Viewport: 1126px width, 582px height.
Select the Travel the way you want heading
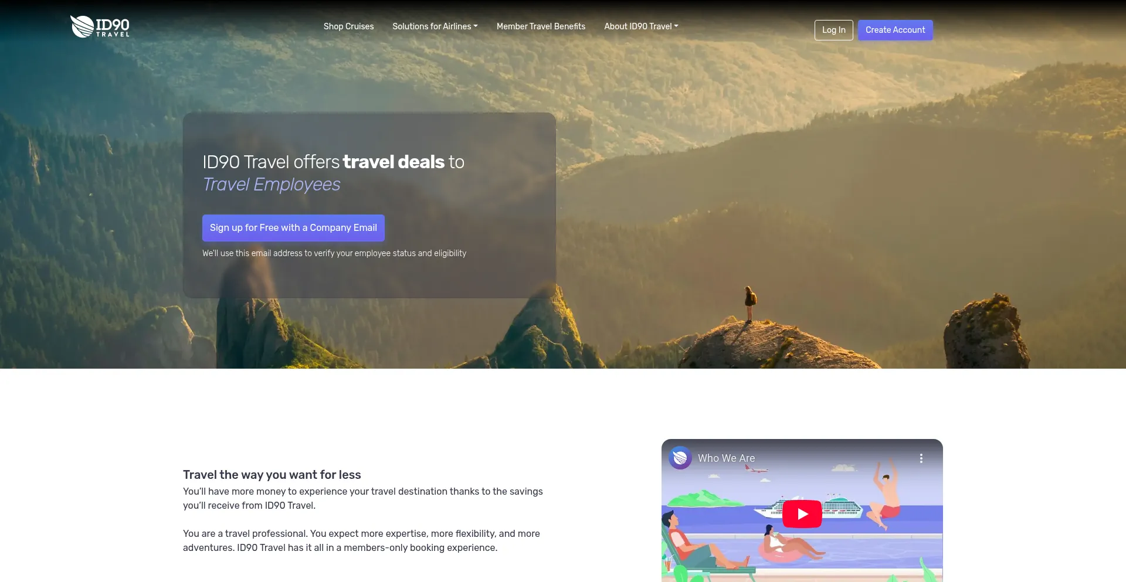tap(272, 475)
